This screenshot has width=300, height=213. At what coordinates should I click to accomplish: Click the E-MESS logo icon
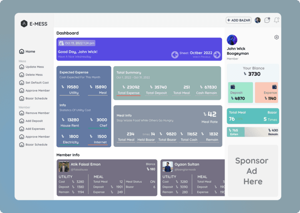click(24, 24)
